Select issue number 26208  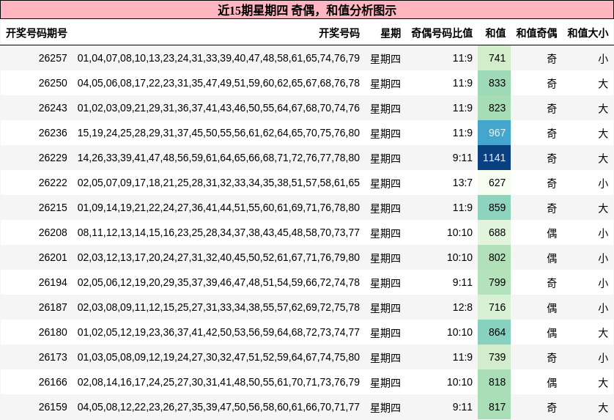click(x=53, y=233)
